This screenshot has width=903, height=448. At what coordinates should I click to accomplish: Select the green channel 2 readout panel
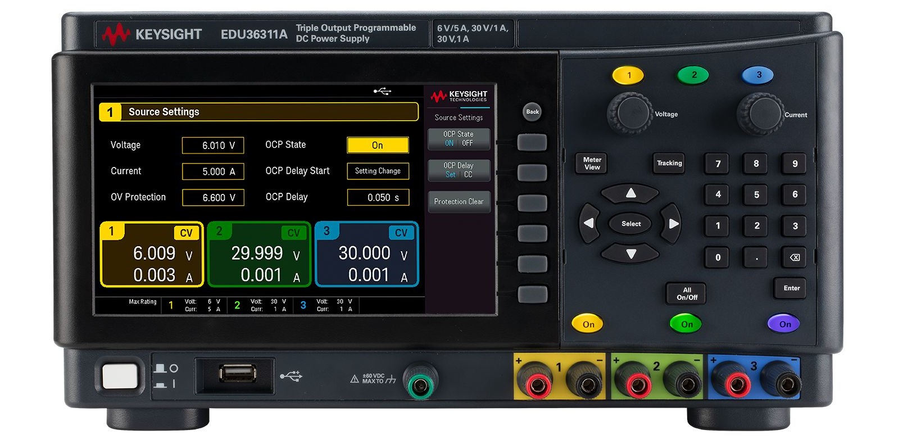259,255
